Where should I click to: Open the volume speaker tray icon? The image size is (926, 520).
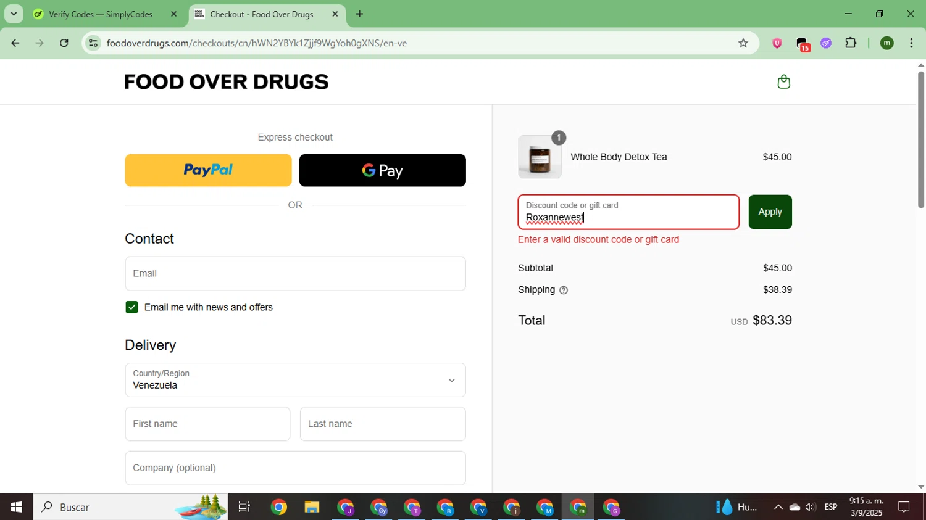coord(811,507)
